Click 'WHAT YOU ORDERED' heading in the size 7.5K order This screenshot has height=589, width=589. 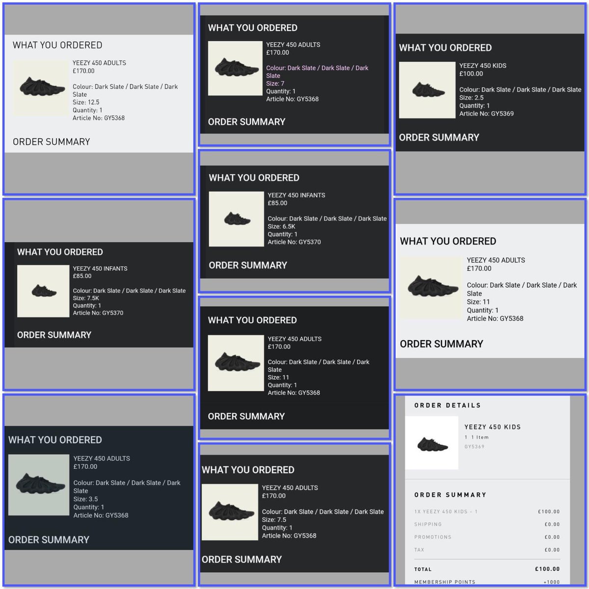click(x=60, y=252)
